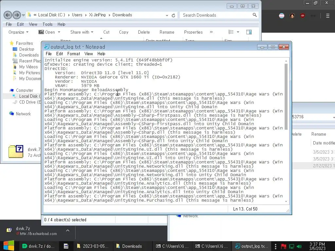Click Notepad scrollbar down arrow
335x251 pixels.
286,201
